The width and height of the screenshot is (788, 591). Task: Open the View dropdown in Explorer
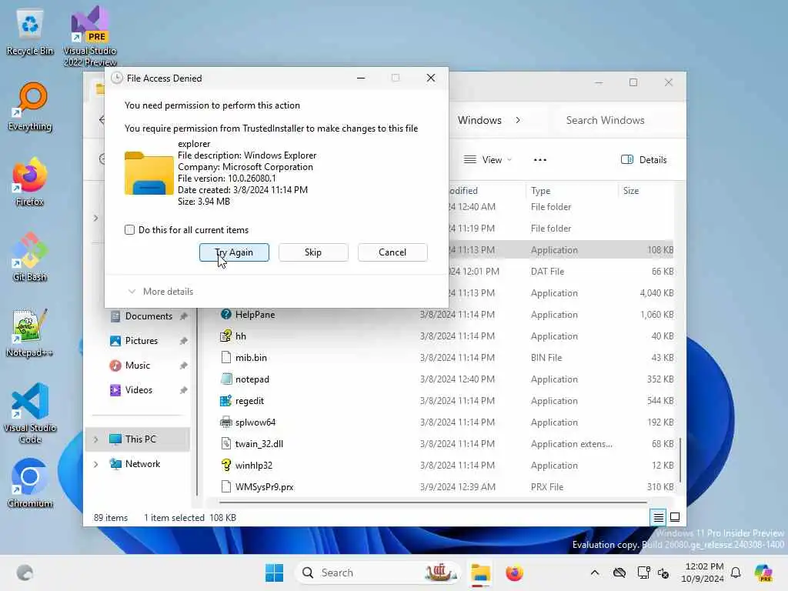click(x=487, y=160)
